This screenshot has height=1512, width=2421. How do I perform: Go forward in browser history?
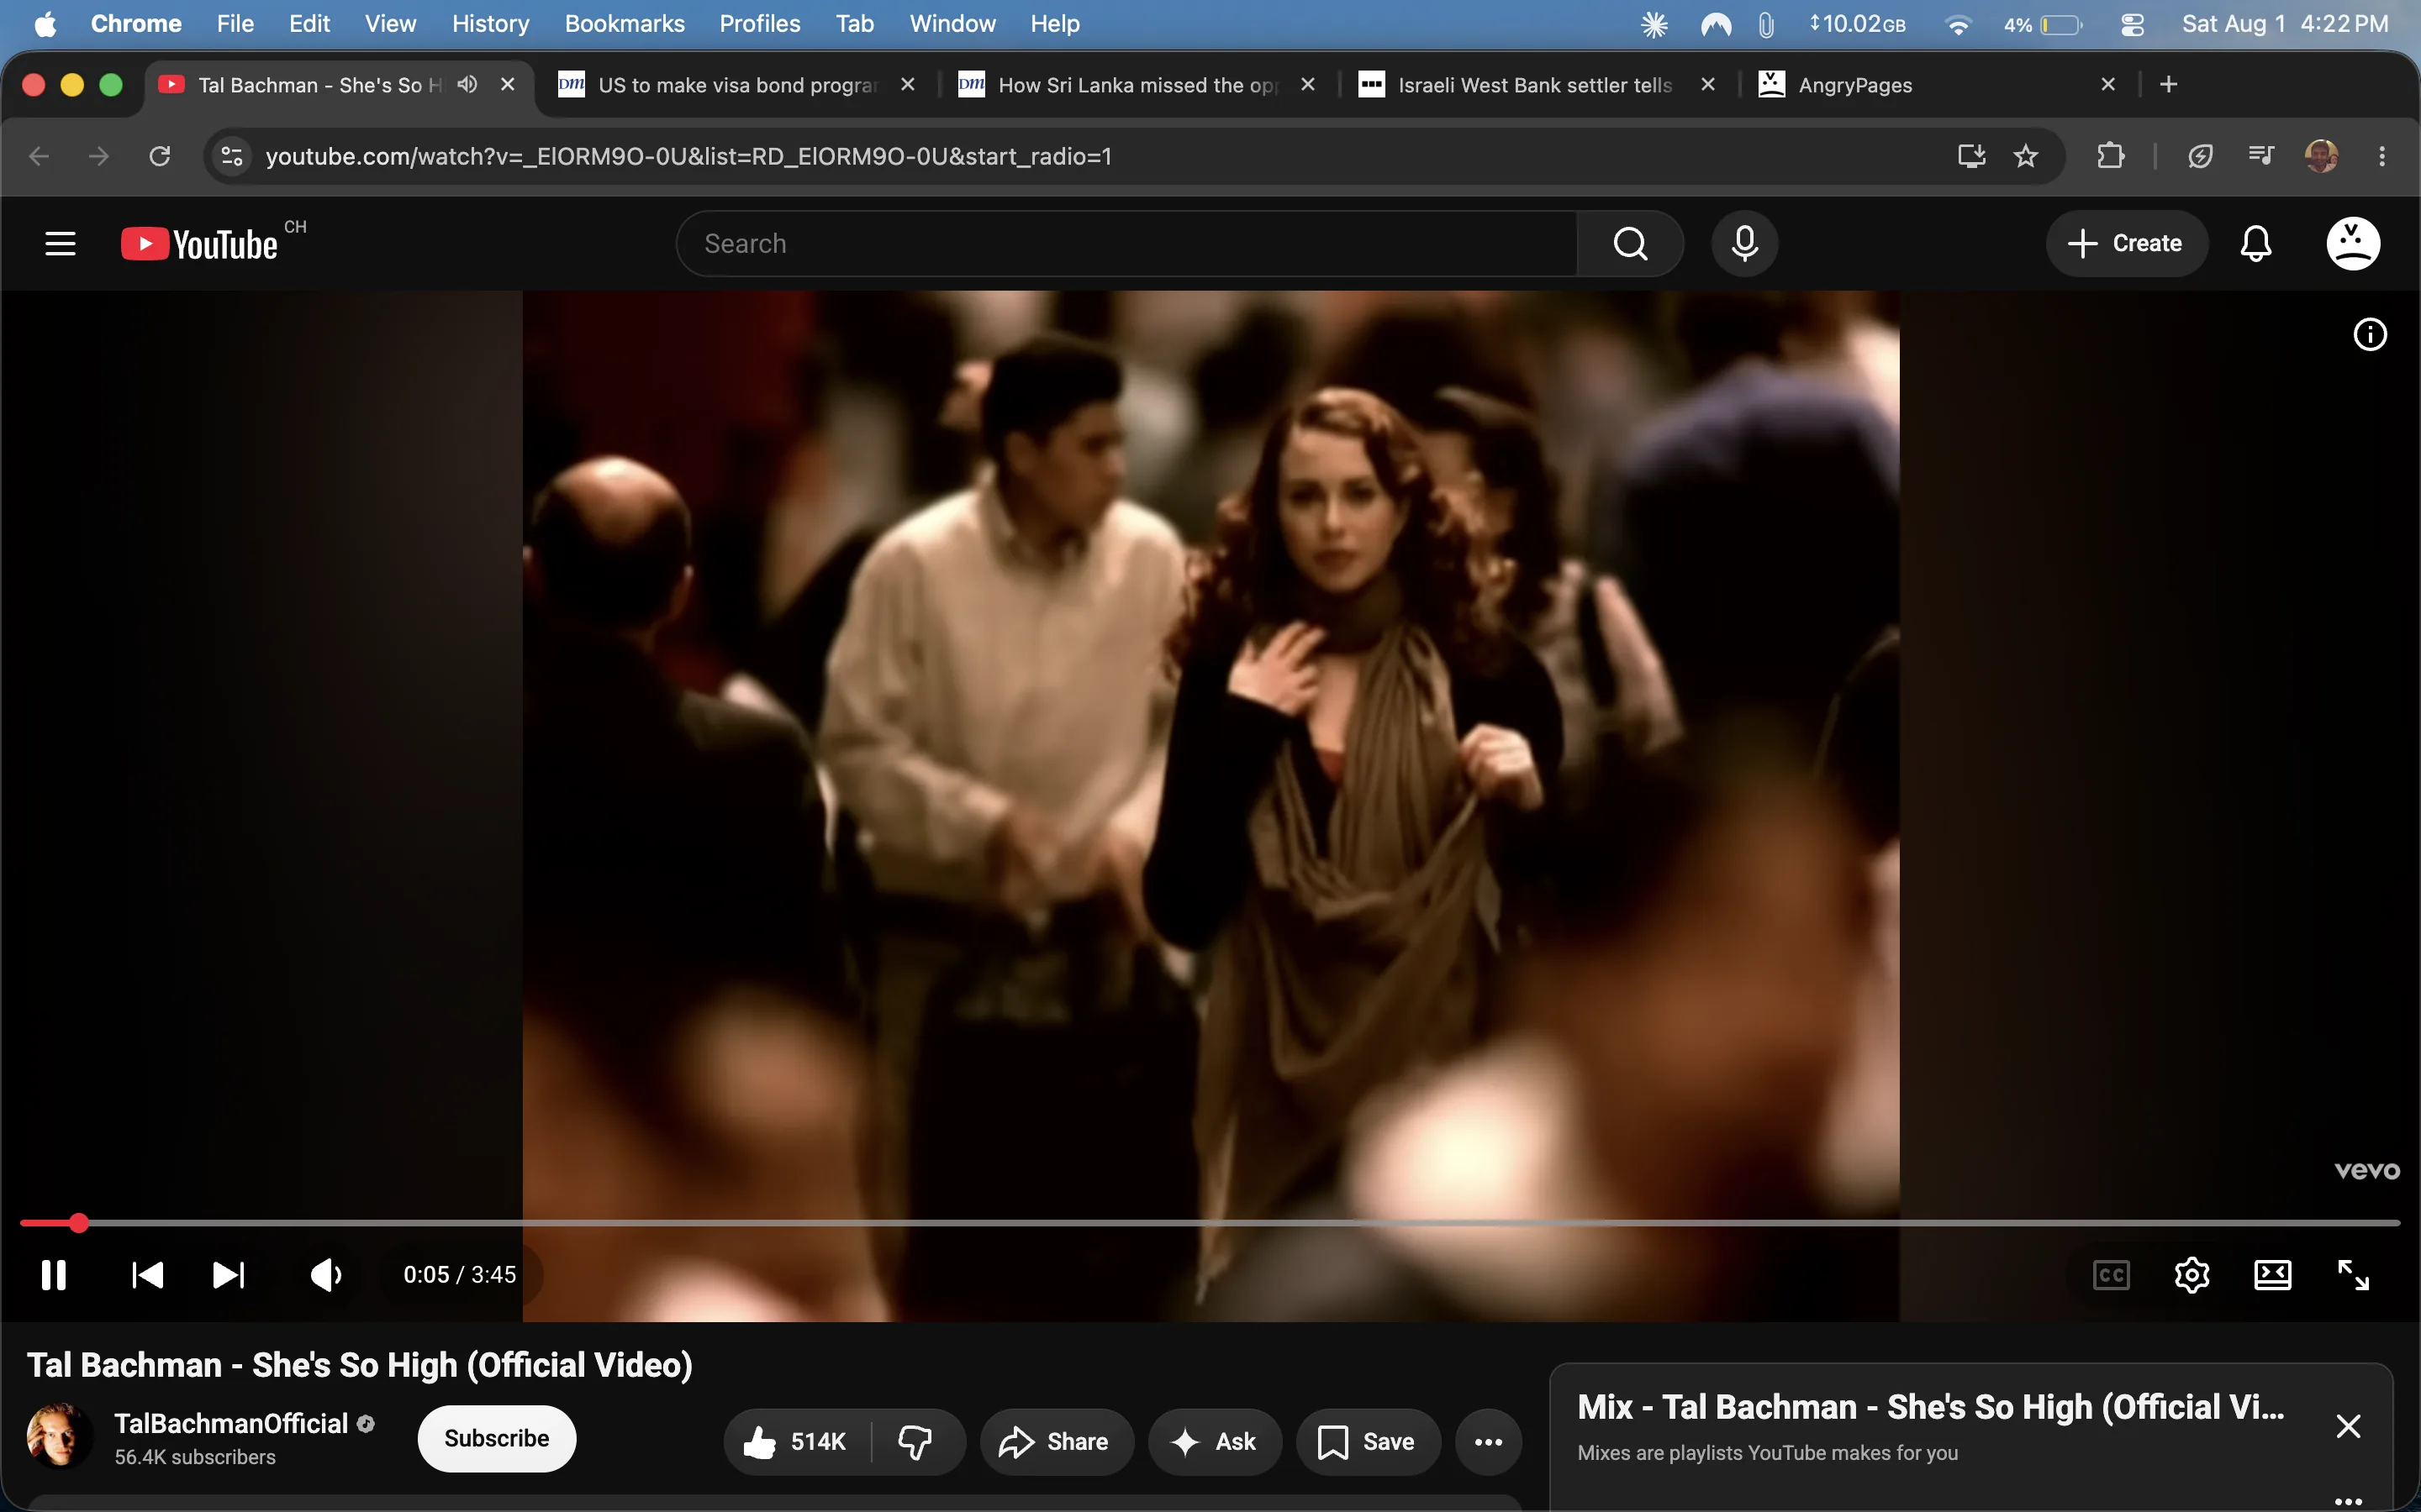point(99,156)
